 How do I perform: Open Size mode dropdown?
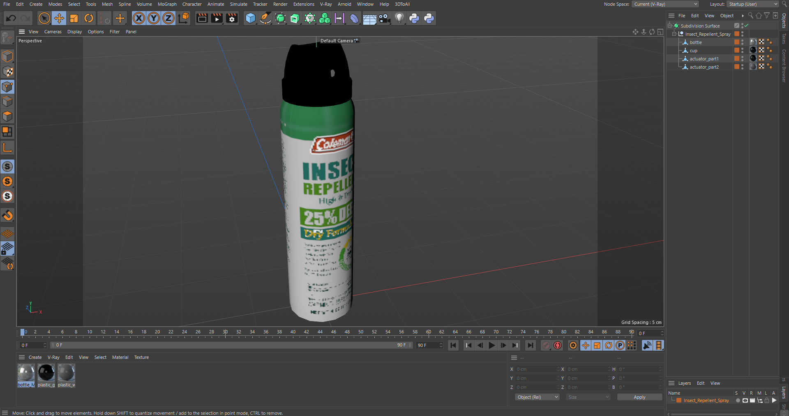tap(588, 397)
